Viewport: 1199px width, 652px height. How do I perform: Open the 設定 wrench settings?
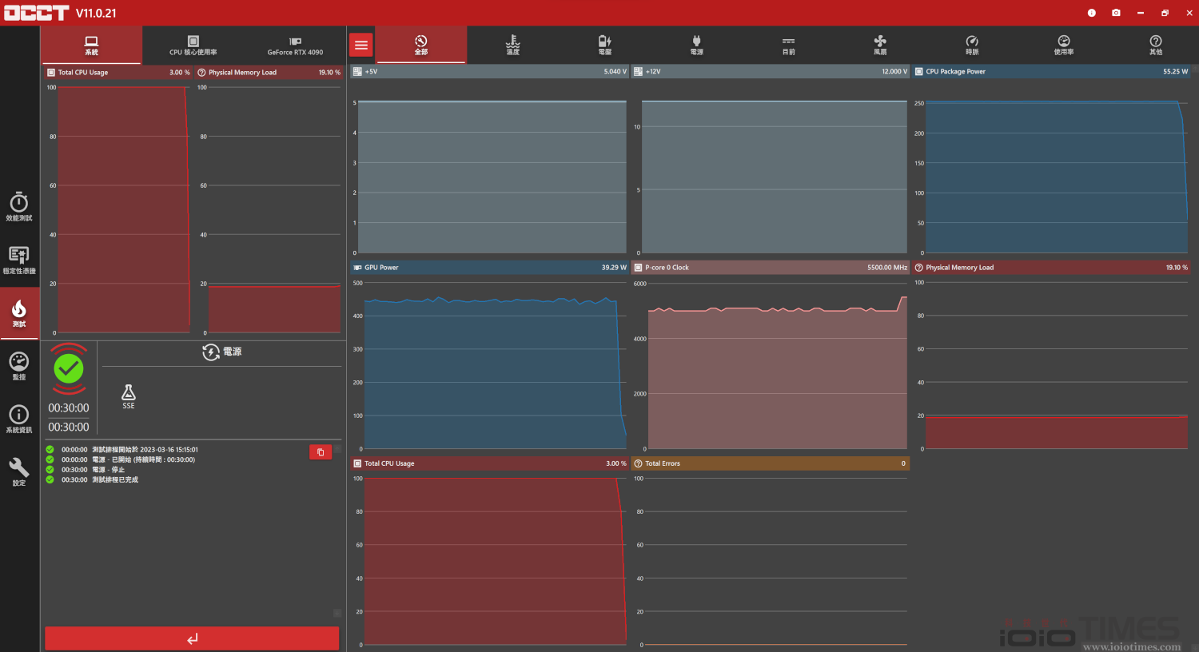tap(19, 471)
